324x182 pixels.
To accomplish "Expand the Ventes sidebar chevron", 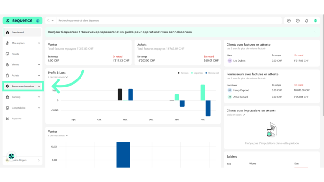I will pos(39,64).
